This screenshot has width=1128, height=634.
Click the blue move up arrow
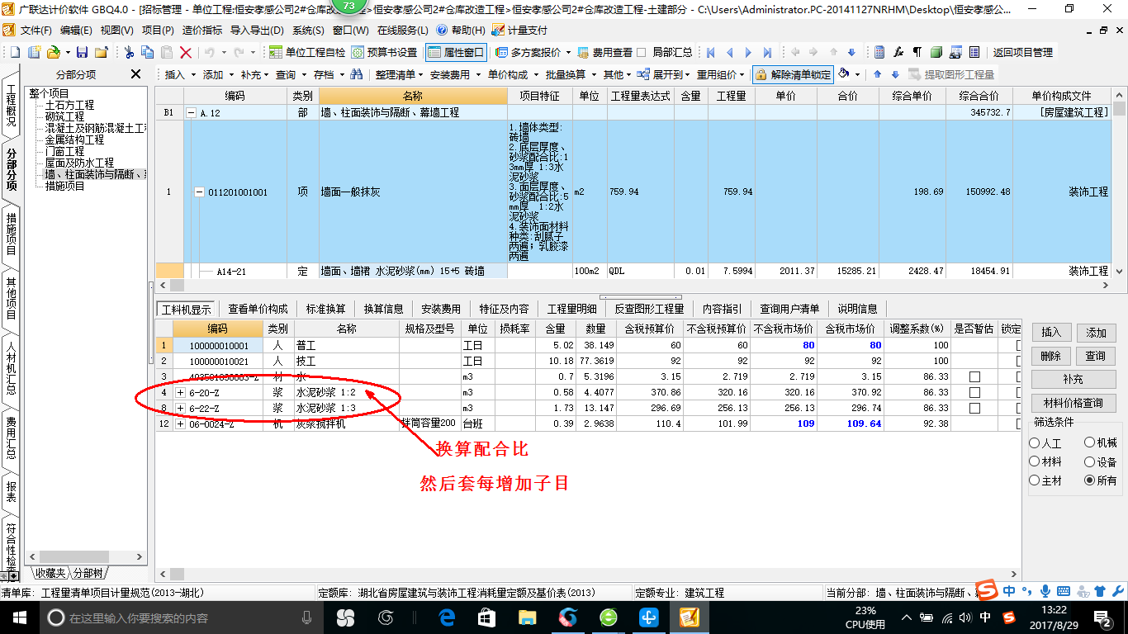pyautogui.click(x=877, y=74)
